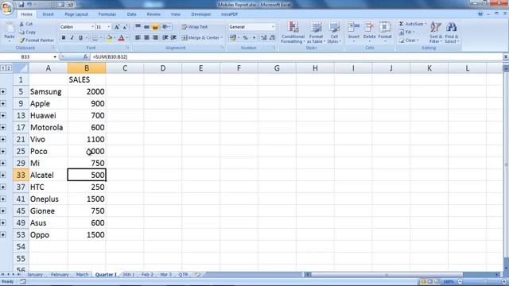Viewport: 509px width, 286px height.
Task: Switch to Formulas ribbon tab
Action: pos(107,14)
